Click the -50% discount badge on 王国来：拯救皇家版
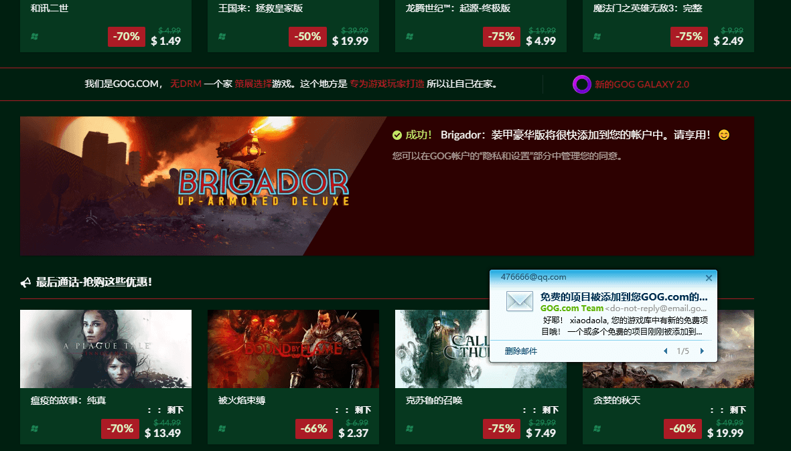 (307, 37)
